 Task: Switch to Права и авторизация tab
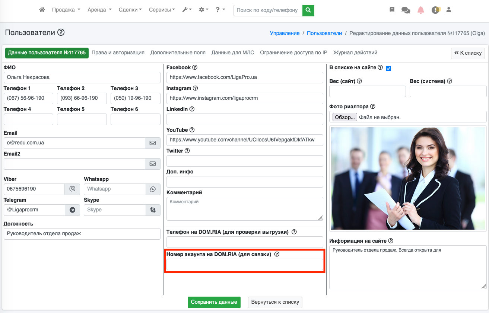pos(118,53)
